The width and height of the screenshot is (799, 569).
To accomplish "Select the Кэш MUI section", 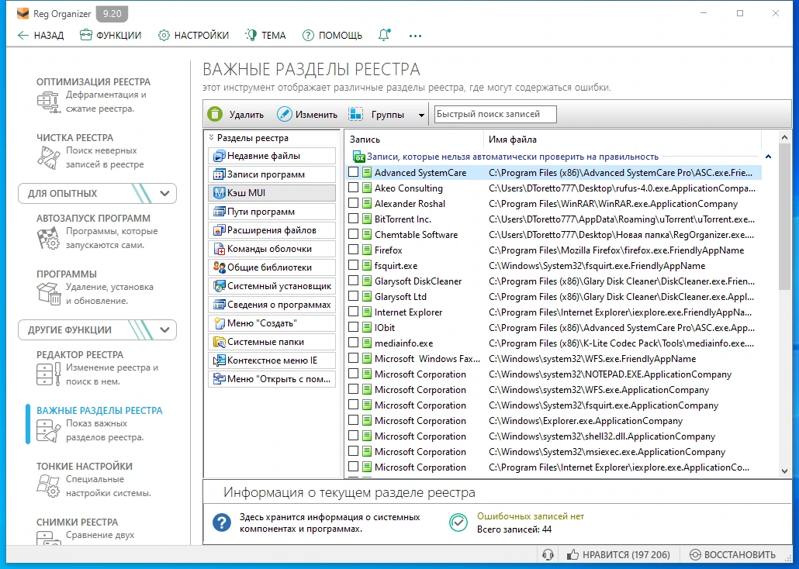I will (272, 193).
